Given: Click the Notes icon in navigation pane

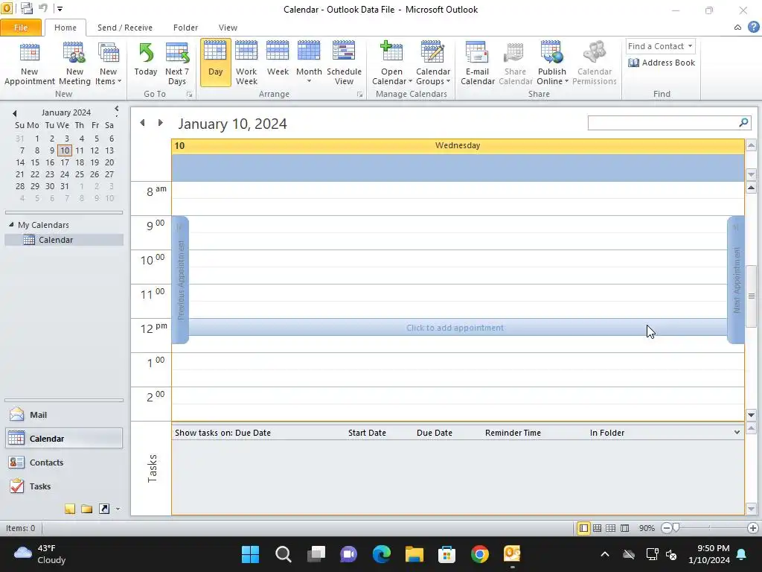Looking at the screenshot, I should click(69, 509).
